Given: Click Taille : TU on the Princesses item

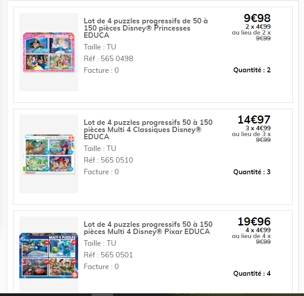Looking at the screenshot, I should pyautogui.click(x=100, y=47).
